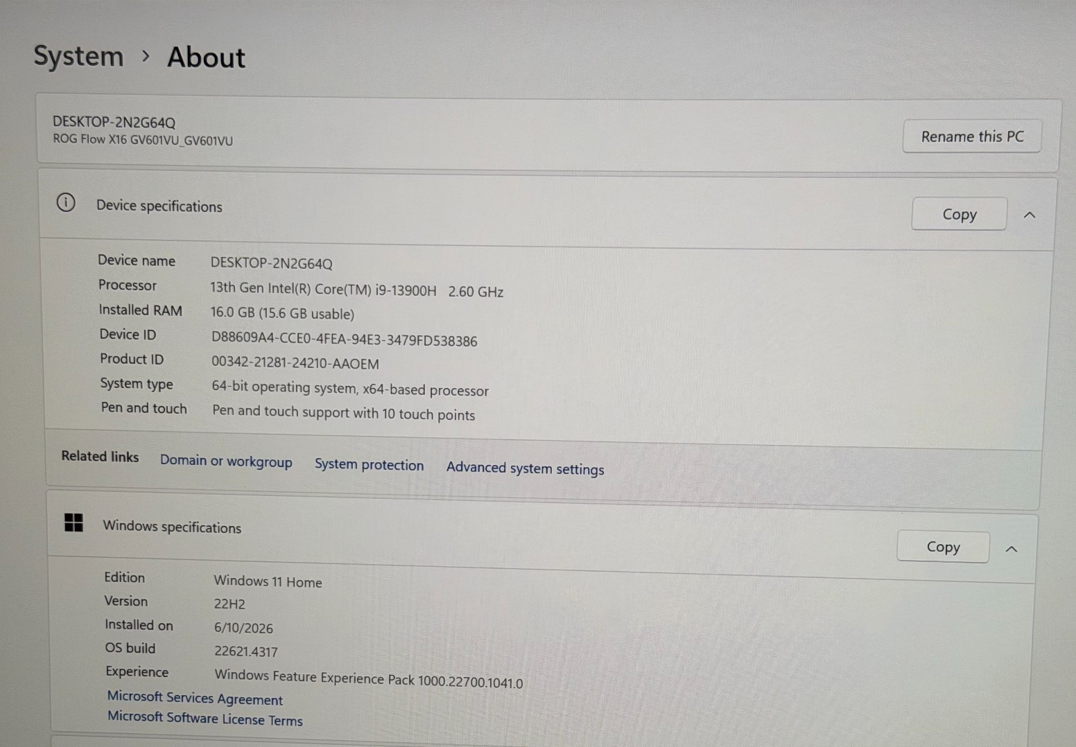The image size is (1076, 747).
Task: Open the Microsoft Services Agreement link
Action: pos(195,698)
